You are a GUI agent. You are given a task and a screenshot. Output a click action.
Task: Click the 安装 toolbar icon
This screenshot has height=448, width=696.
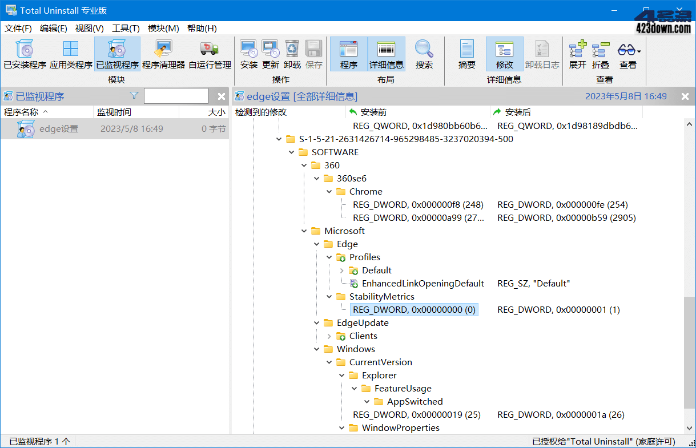[248, 55]
